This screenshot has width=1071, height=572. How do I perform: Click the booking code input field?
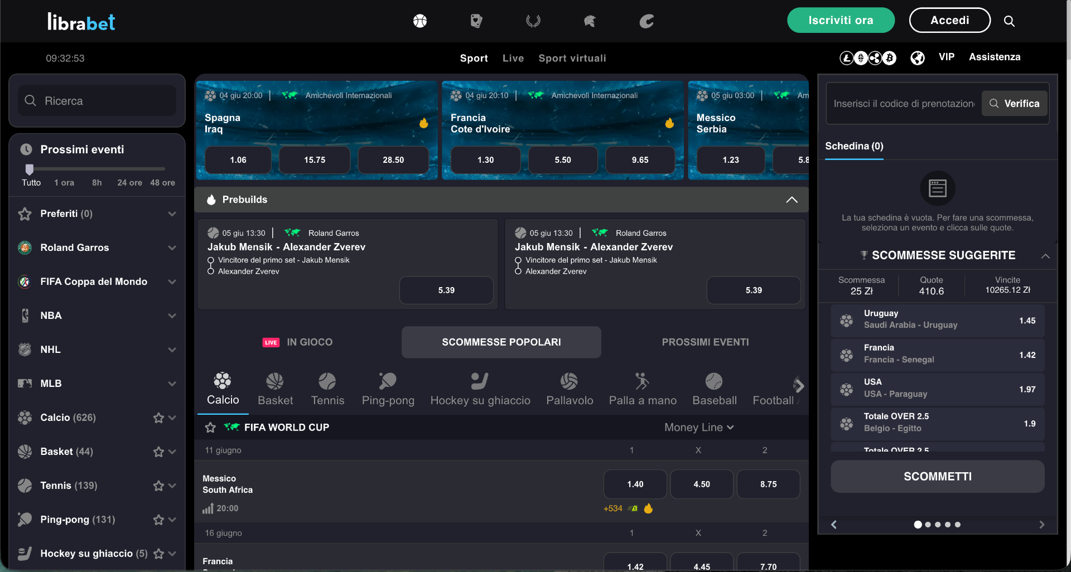point(904,104)
